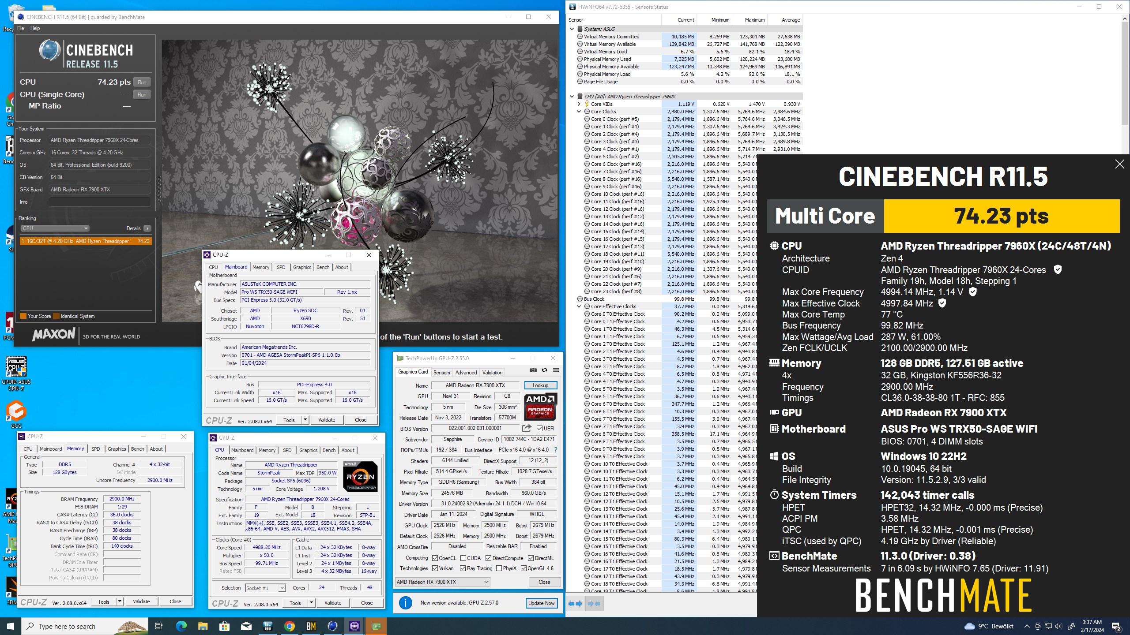Run the Cinebench CPU test

click(x=142, y=82)
